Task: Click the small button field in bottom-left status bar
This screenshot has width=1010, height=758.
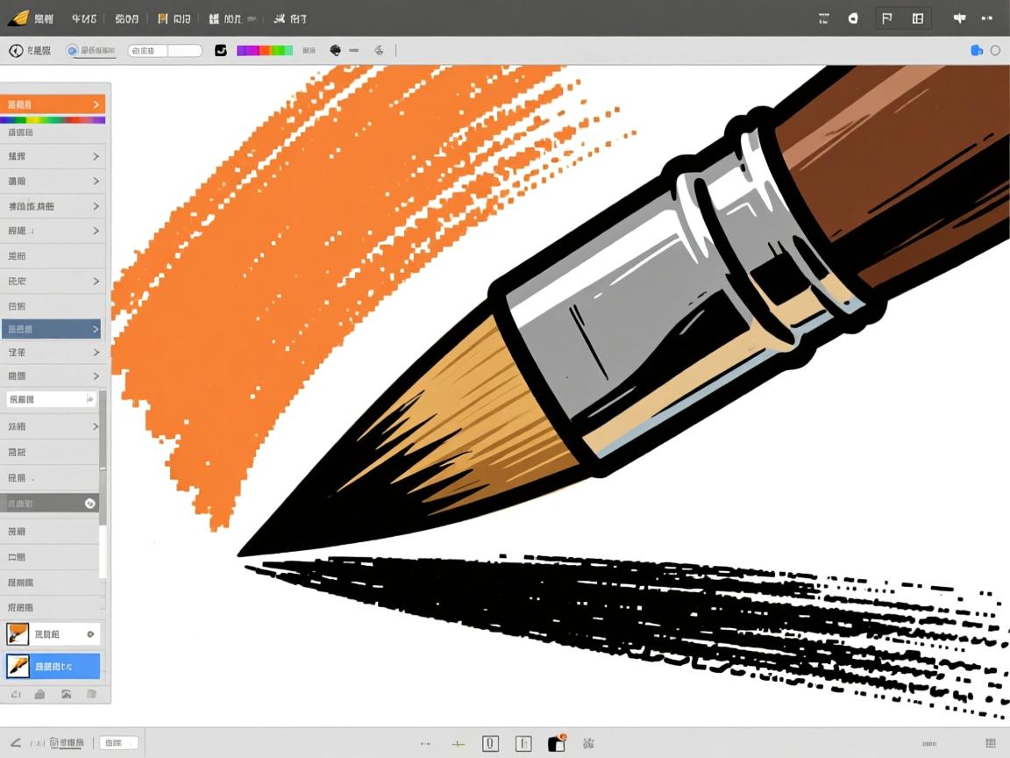Action: (118, 743)
